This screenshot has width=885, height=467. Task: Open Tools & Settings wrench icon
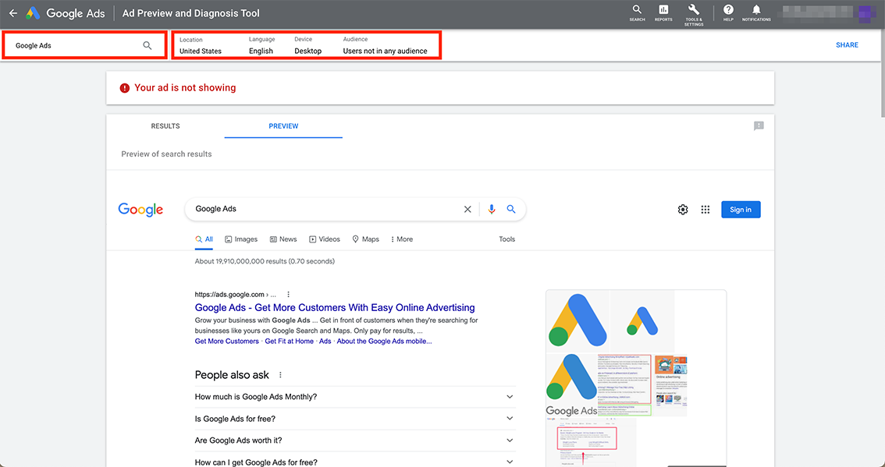694,15
